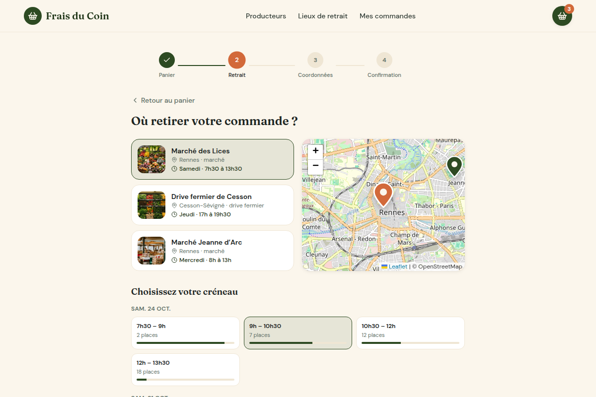Click the clock icon for Samedi hours
Viewport: 596px width, 397px height.
pos(174,169)
